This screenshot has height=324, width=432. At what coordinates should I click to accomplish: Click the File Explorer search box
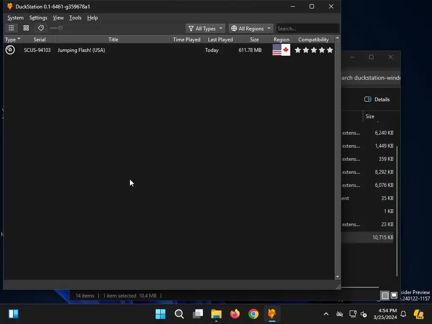click(370, 78)
